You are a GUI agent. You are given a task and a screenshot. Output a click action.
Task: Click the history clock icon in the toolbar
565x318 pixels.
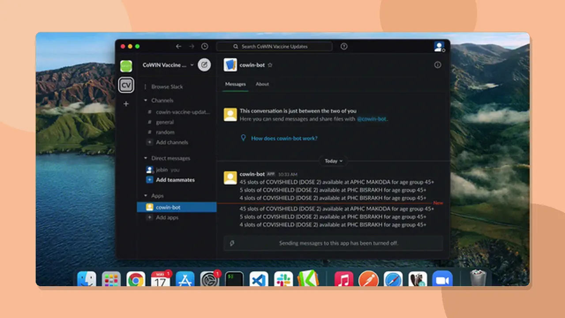(204, 46)
